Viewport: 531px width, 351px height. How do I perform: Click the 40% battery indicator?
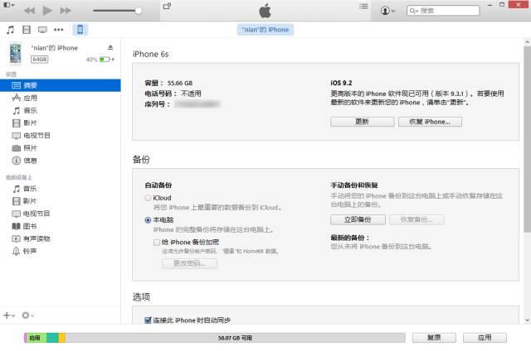(100, 60)
